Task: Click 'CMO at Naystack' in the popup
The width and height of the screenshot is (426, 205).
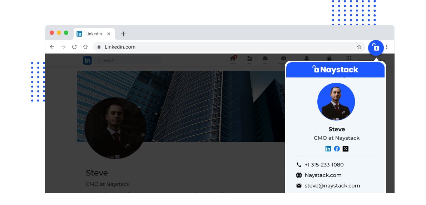Action: click(x=337, y=138)
